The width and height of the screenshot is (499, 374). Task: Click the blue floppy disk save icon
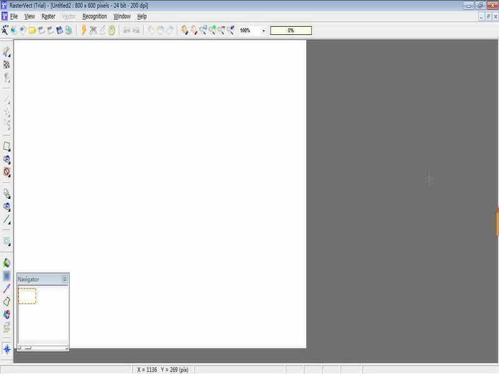tap(59, 30)
